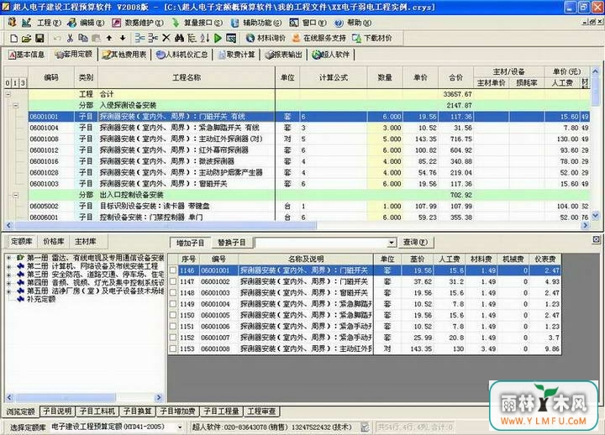Select the row 06001016 微波探测器

click(x=308, y=161)
